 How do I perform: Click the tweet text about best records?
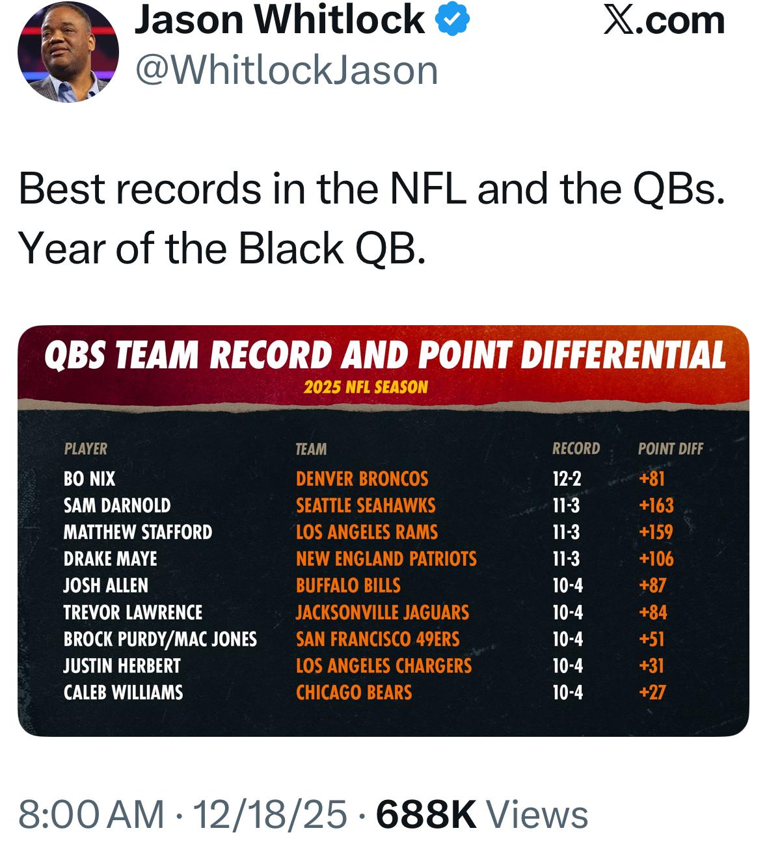[x=371, y=219]
